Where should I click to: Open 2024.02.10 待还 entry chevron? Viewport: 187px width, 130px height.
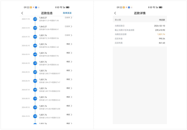71,44
